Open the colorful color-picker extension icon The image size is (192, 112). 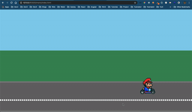(145, 3)
